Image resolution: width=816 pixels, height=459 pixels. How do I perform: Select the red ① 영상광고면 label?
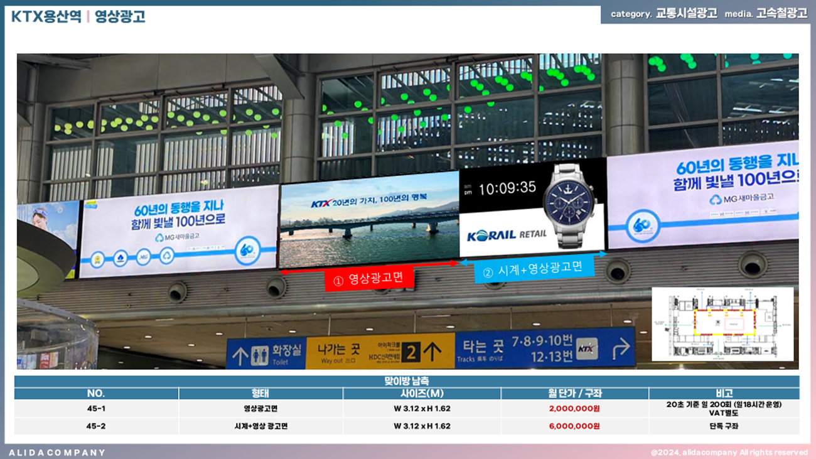(x=370, y=279)
